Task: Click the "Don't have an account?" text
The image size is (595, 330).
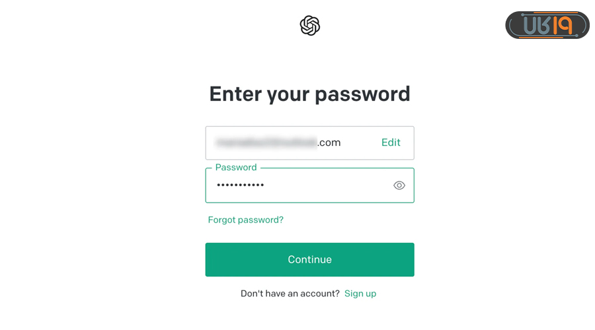Action: coord(290,294)
